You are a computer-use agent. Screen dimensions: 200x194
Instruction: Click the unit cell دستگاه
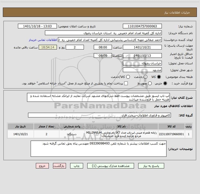click(x=72, y=134)
